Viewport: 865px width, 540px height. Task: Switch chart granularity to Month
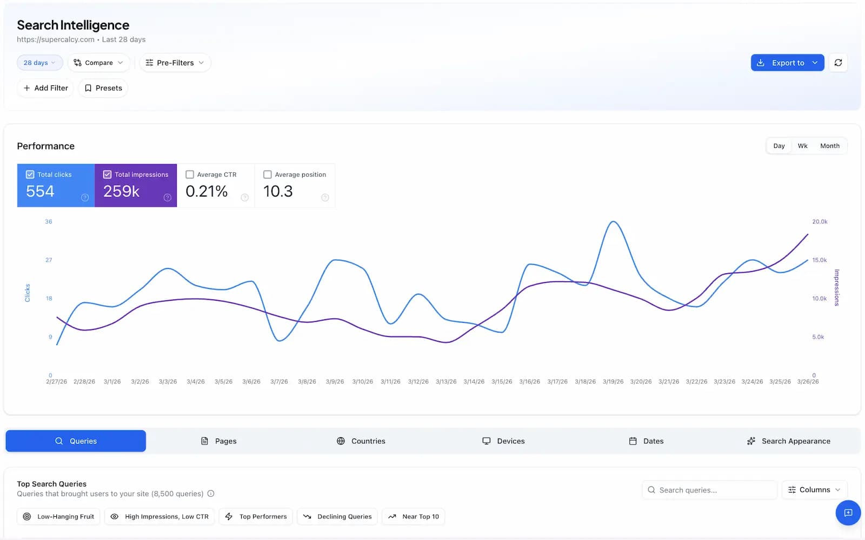[x=830, y=146]
